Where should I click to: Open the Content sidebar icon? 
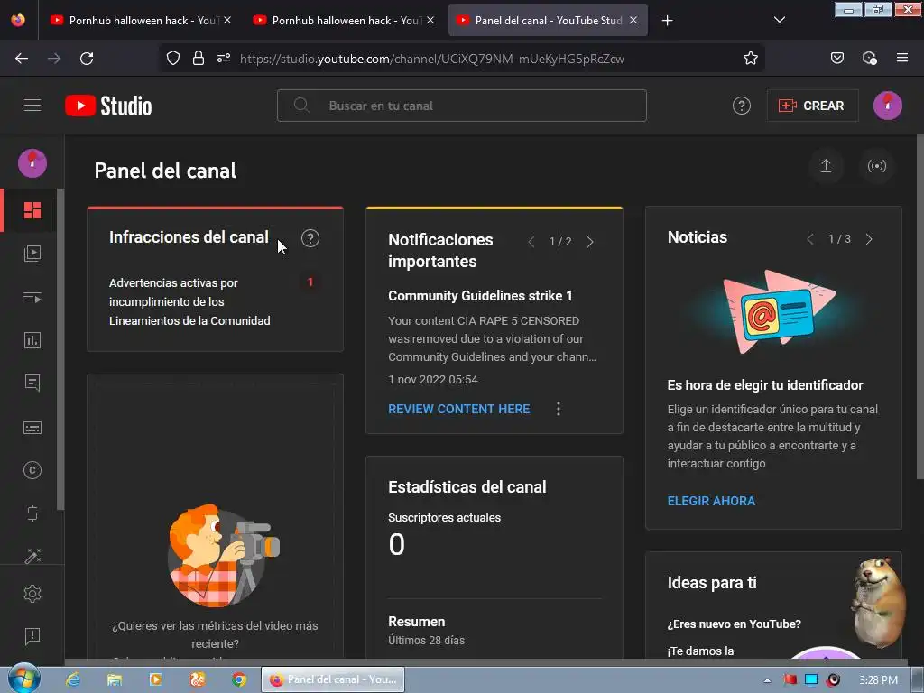click(x=32, y=254)
